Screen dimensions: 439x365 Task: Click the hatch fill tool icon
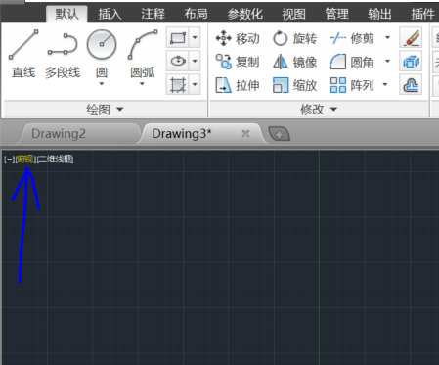[178, 84]
